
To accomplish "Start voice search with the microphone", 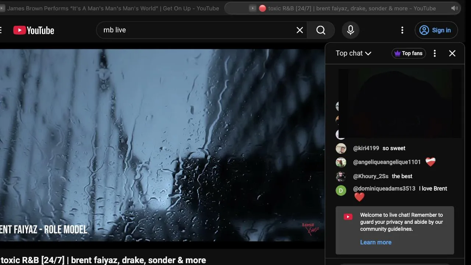I will coord(351,30).
